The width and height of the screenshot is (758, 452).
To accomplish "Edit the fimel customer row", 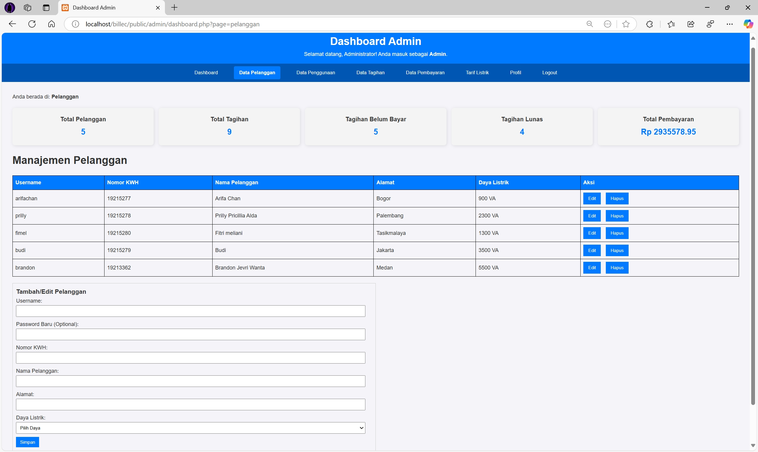I will click(592, 233).
